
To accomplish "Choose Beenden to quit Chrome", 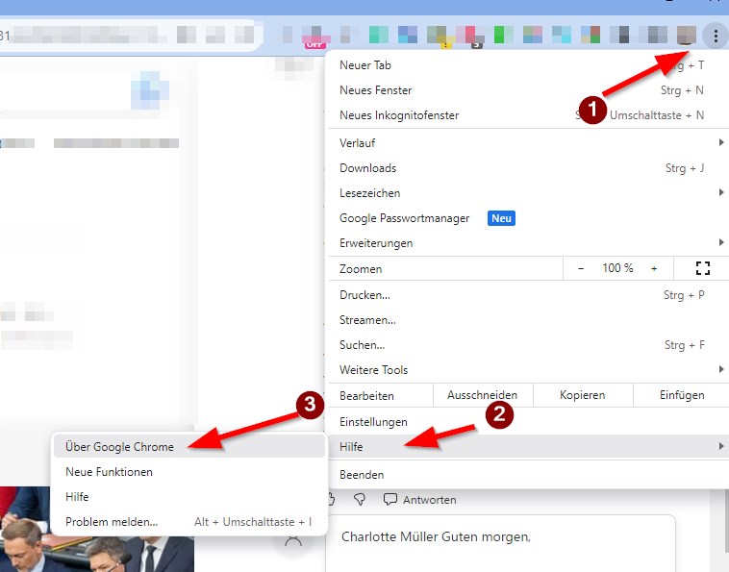I will coord(528,475).
